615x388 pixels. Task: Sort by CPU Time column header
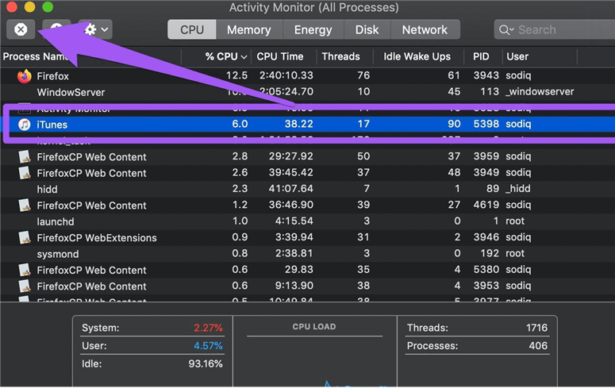coord(280,56)
